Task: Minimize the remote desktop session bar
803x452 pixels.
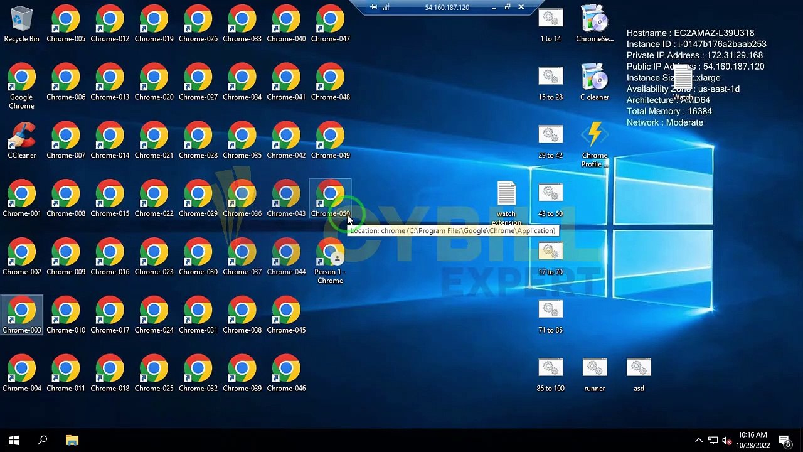Action: (x=494, y=7)
